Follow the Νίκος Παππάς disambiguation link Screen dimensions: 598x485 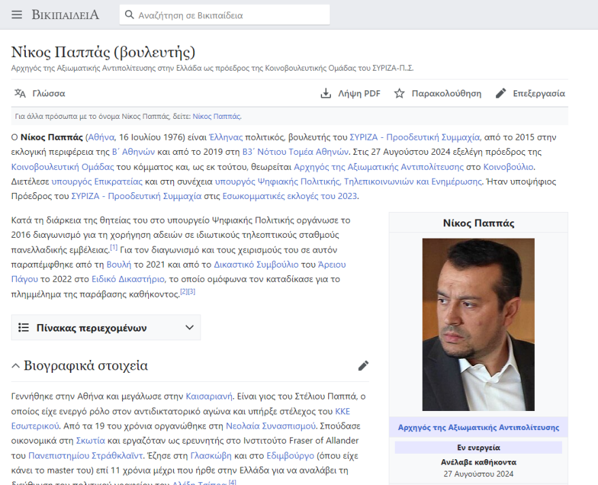(216, 115)
